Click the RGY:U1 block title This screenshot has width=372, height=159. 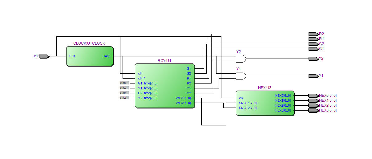[164, 61]
